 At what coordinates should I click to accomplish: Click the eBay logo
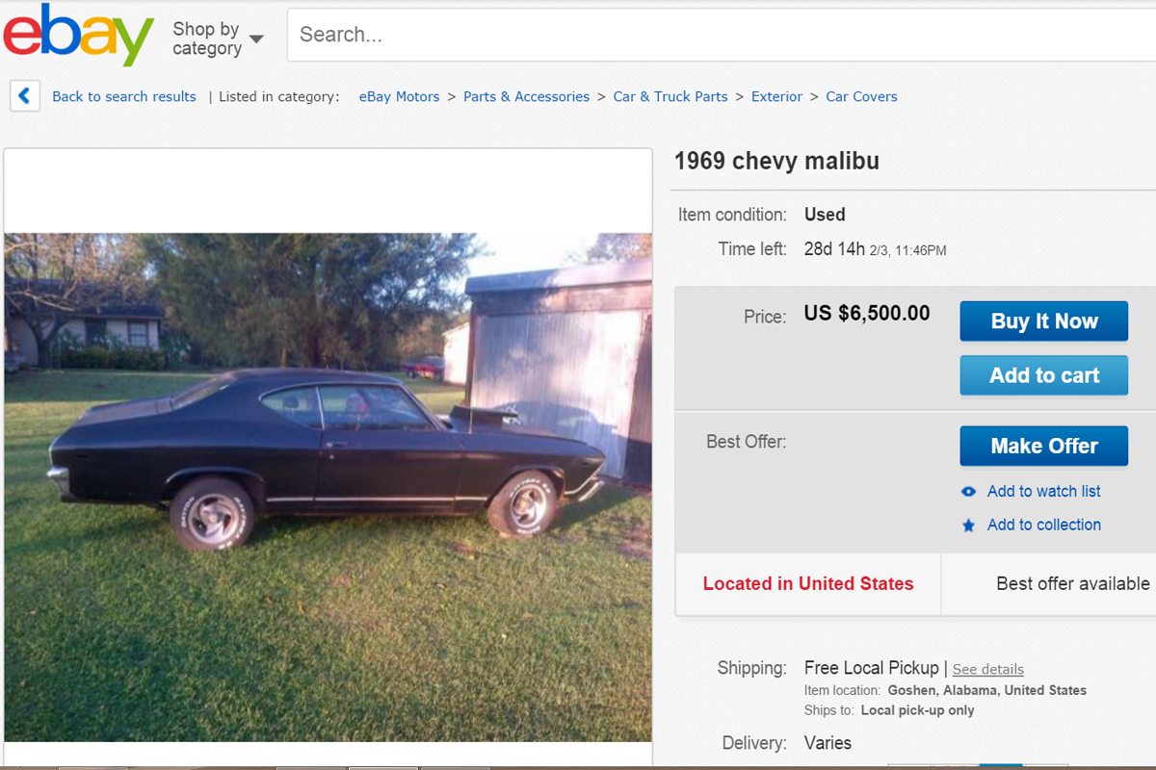[79, 35]
